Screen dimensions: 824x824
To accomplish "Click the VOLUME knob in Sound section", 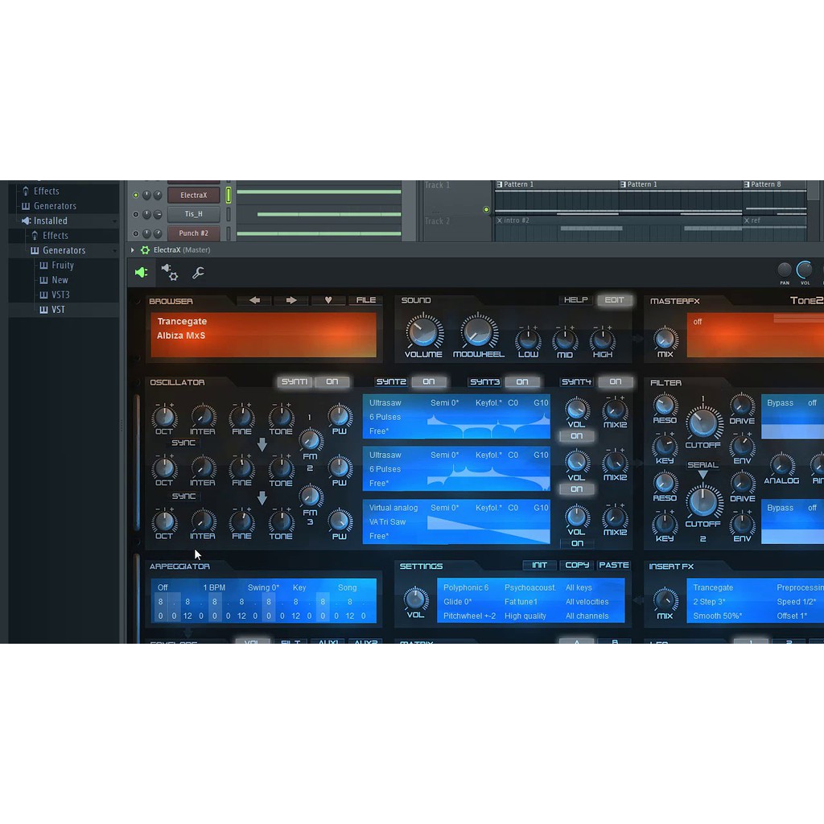I will click(x=423, y=332).
